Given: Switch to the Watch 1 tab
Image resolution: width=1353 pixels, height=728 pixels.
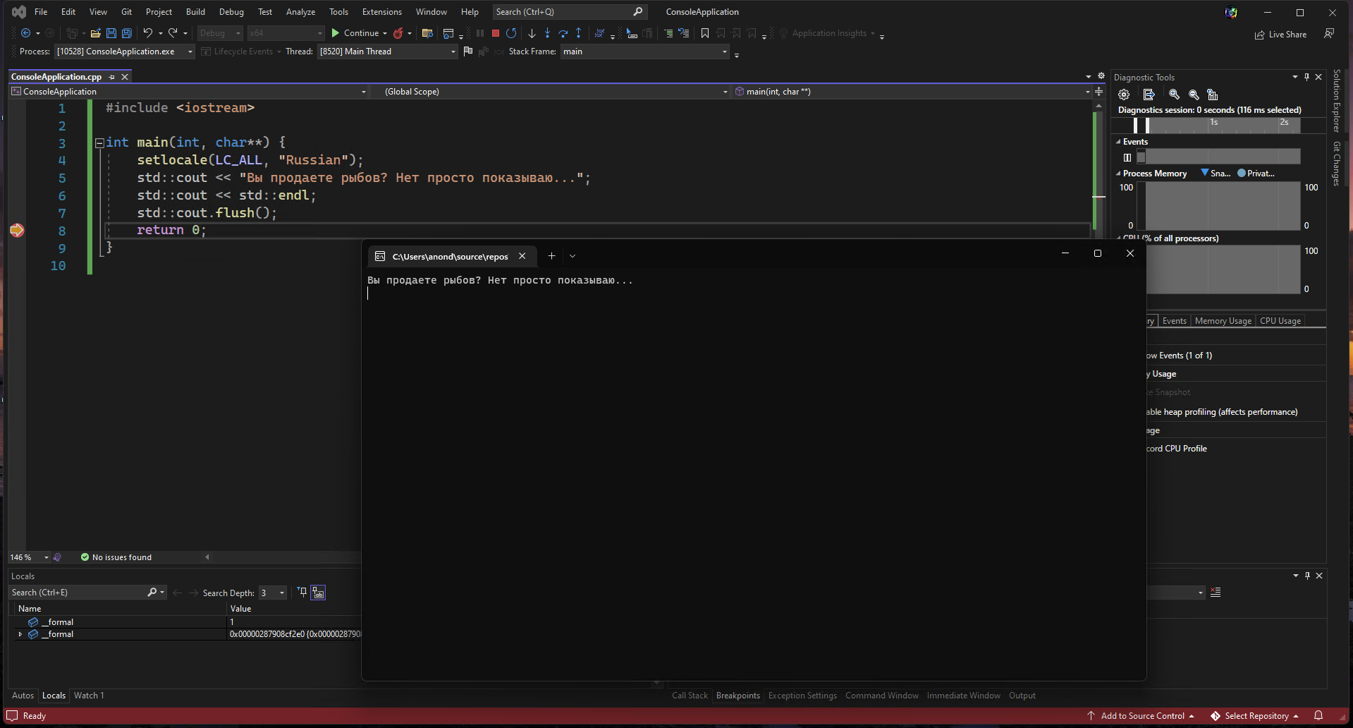Looking at the screenshot, I should 89,696.
